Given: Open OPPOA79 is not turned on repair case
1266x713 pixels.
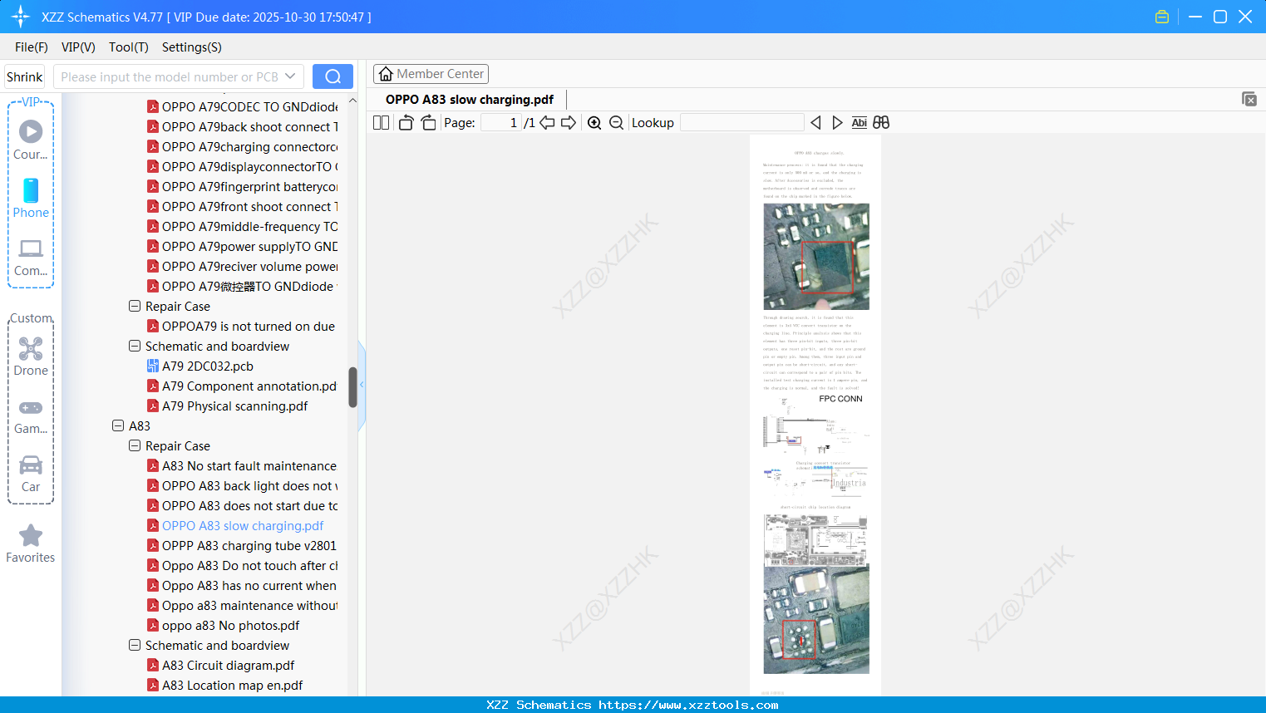Looking at the screenshot, I should coord(241,327).
